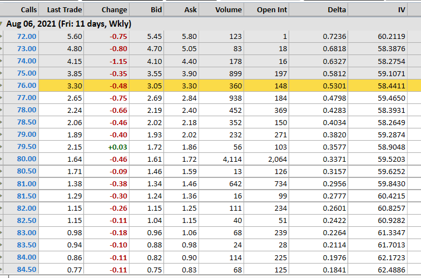
Task: Open the 82.50 strike call
Action: (x=27, y=221)
